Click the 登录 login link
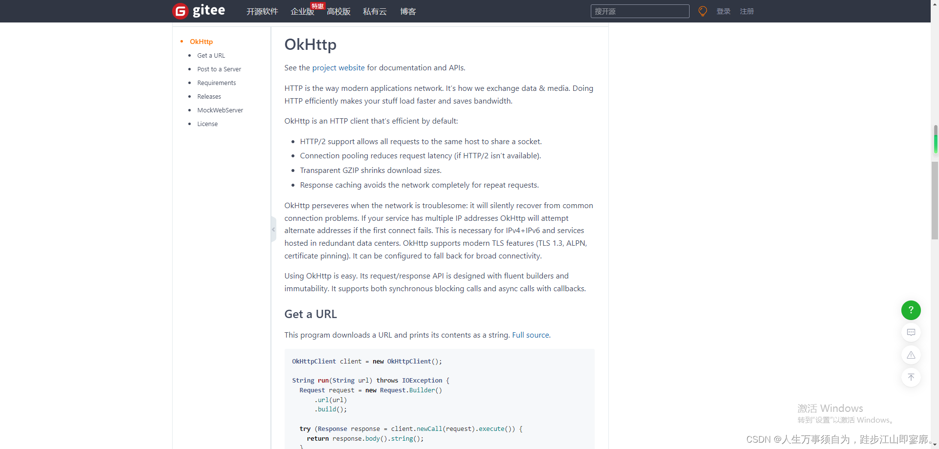Image resolution: width=939 pixels, height=449 pixels. click(723, 11)
